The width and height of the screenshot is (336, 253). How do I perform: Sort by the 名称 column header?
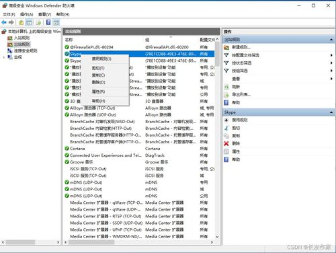pos(103,40)
